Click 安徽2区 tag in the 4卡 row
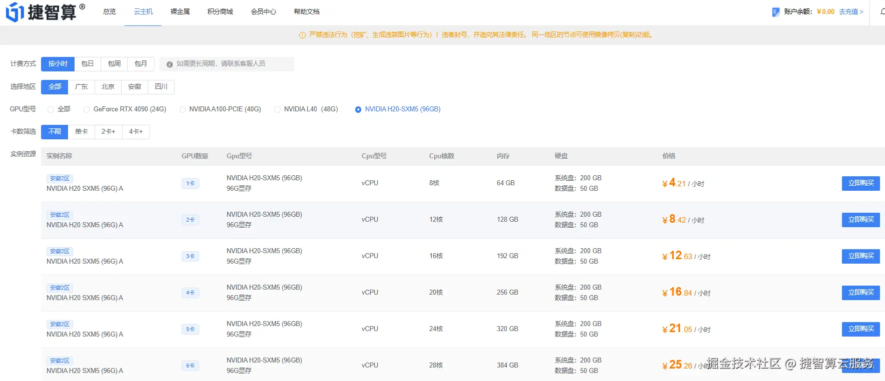This screenshot has height=381, width=885. pyautogui.click(x=60, y=288)
